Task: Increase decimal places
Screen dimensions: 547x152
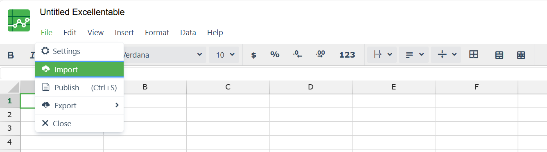Action: tap(321, 55)
